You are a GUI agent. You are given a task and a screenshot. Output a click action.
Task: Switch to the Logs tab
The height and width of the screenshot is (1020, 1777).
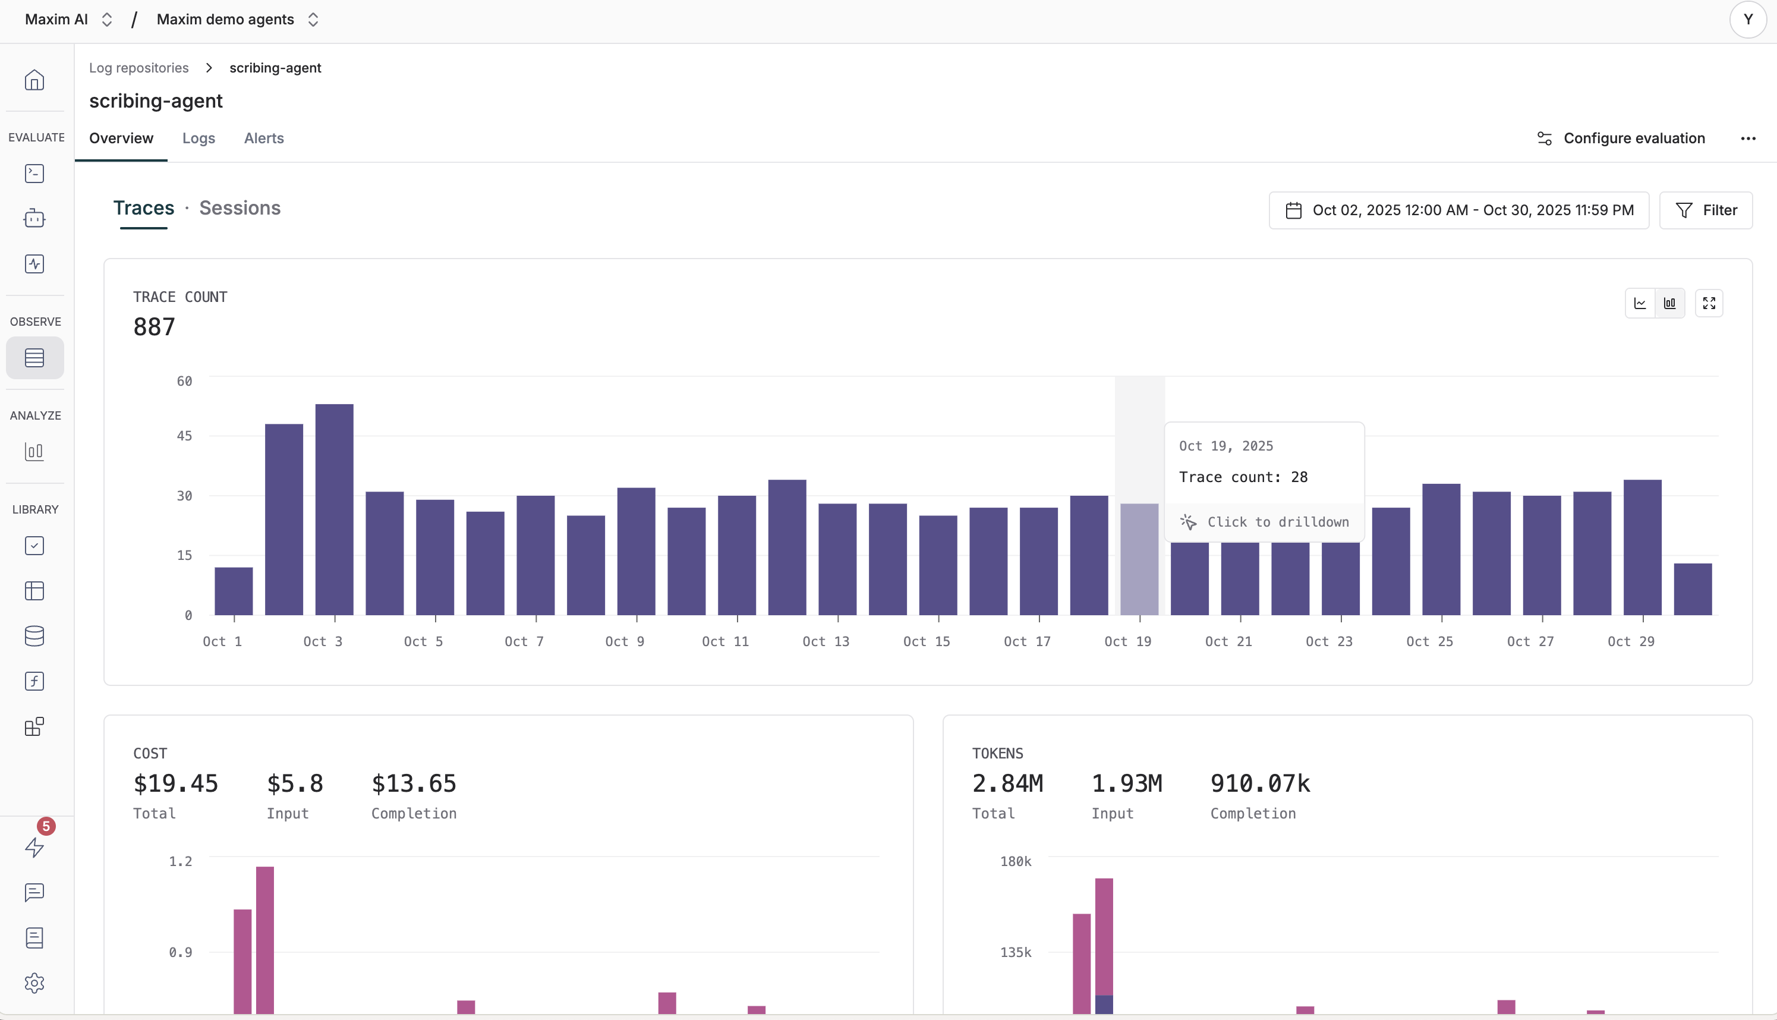coord(199,138)
